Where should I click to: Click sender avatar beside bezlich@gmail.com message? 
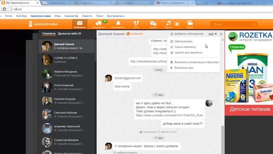108,78
